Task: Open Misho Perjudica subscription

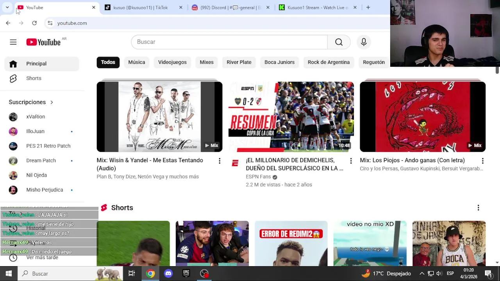Action: click(42, 190)
